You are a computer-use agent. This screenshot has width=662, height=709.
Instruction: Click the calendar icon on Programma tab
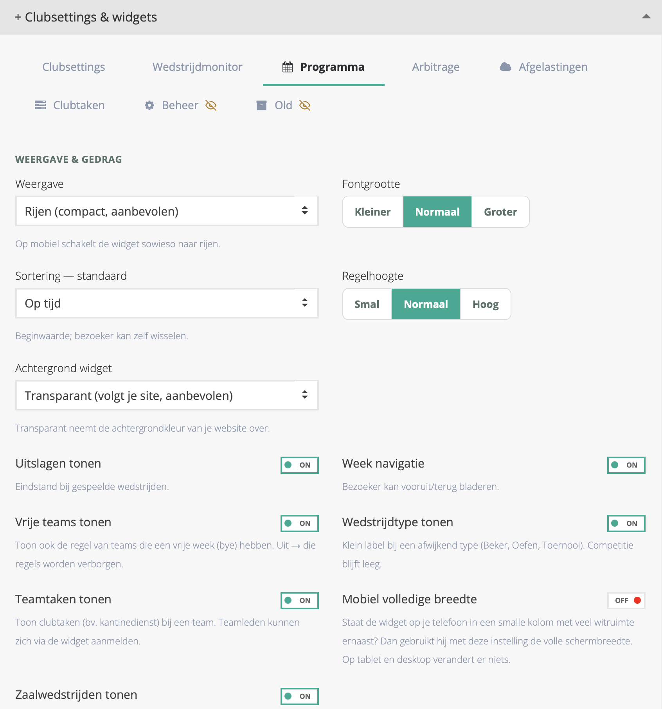click(288, 67)
